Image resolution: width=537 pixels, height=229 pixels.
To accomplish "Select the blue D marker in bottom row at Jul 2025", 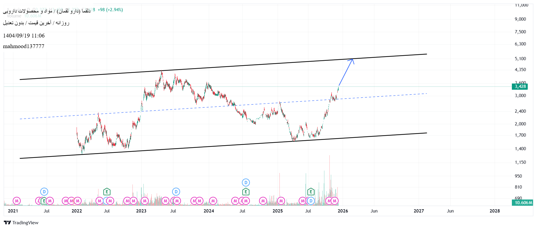I will pyautogui.click(x=311, y=201).
